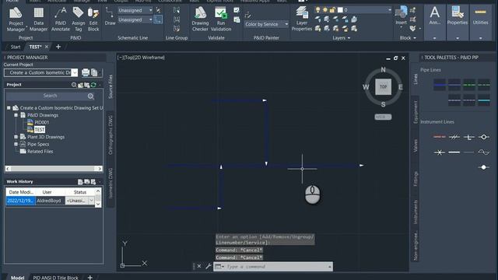Click the refresh icon in Project header
Screen dimensions: 498x280
click(x=93, y=85)
